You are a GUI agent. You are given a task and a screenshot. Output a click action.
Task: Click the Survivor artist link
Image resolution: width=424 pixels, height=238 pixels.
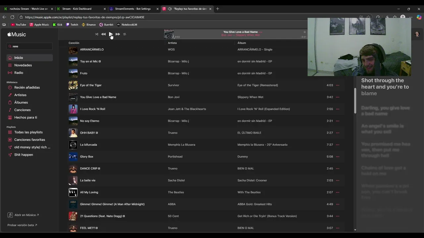[174, 85]
